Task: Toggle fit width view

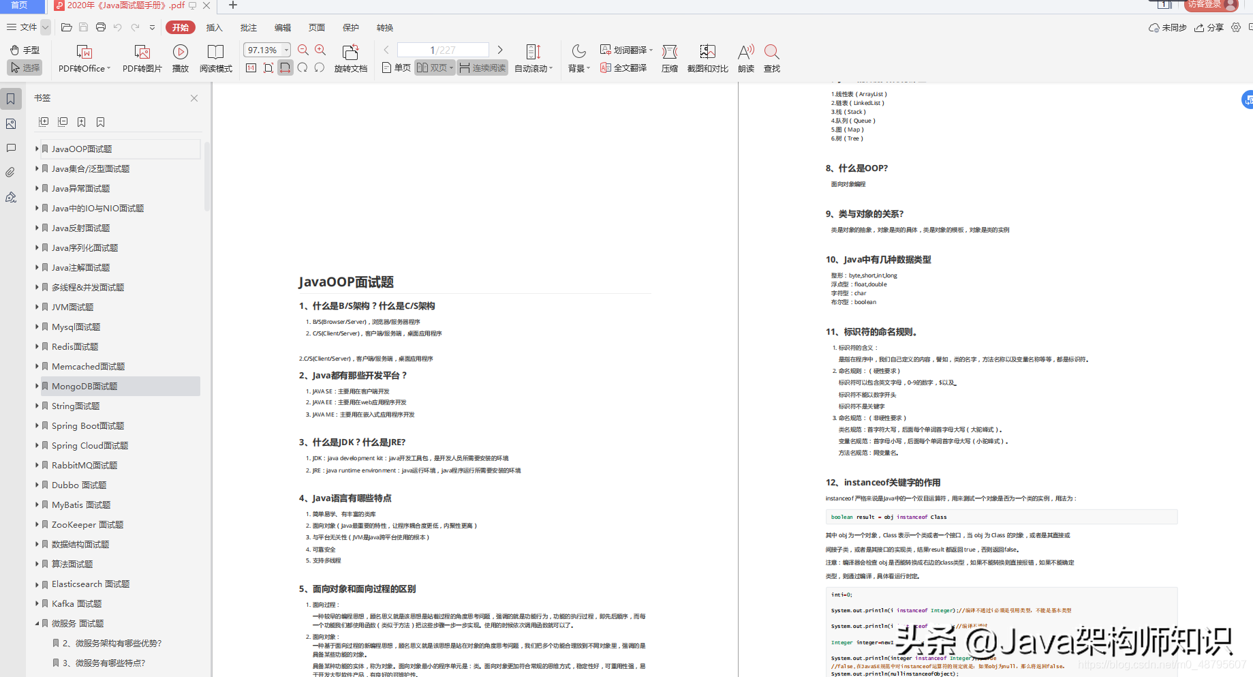Action: click(x=285, y=67)
